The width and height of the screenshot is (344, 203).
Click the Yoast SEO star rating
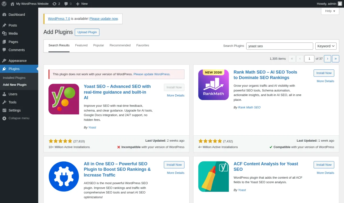click(60, 141)
